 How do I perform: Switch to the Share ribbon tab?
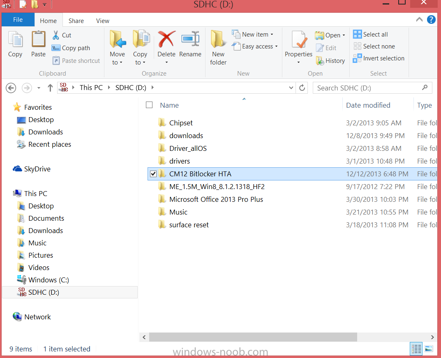point(76,21)
